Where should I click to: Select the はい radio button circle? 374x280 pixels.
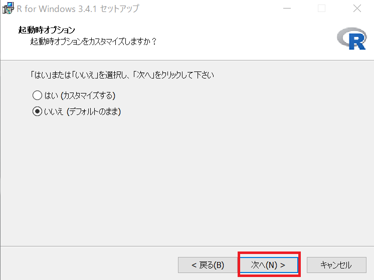37,95
